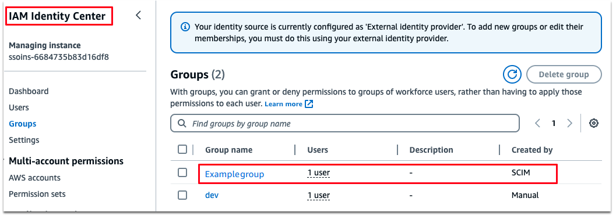
Task: Open Settings in the sidebar
Action: point(24,140)
